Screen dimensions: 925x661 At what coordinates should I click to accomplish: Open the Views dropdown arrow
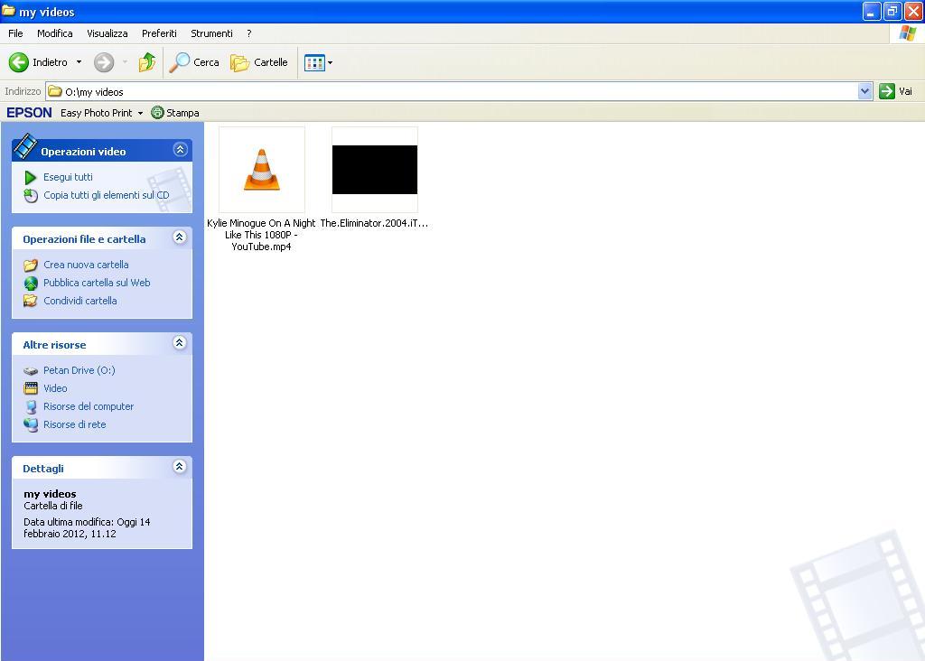[330, 62]
